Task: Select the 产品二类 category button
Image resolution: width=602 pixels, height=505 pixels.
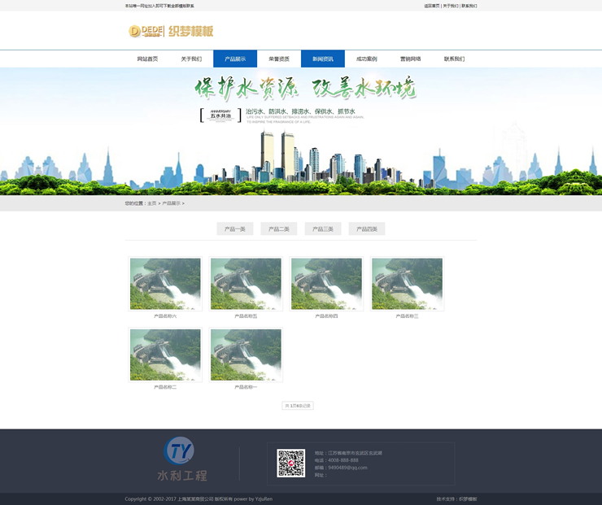Action: pos(279,229)
